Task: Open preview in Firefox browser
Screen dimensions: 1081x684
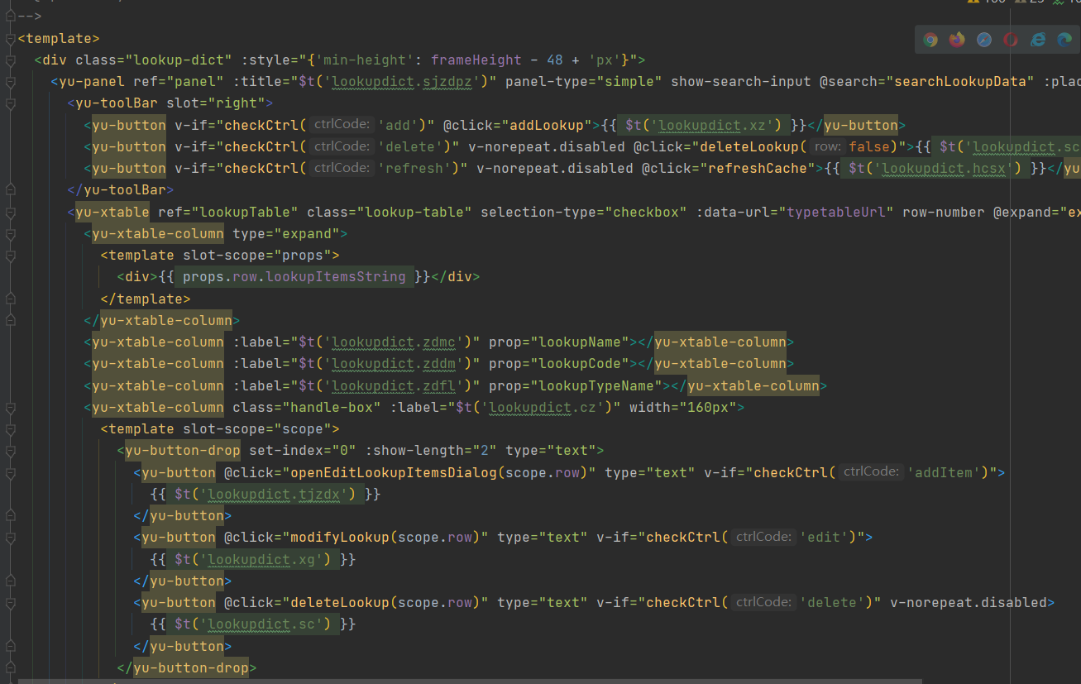Action: [957, 40]
